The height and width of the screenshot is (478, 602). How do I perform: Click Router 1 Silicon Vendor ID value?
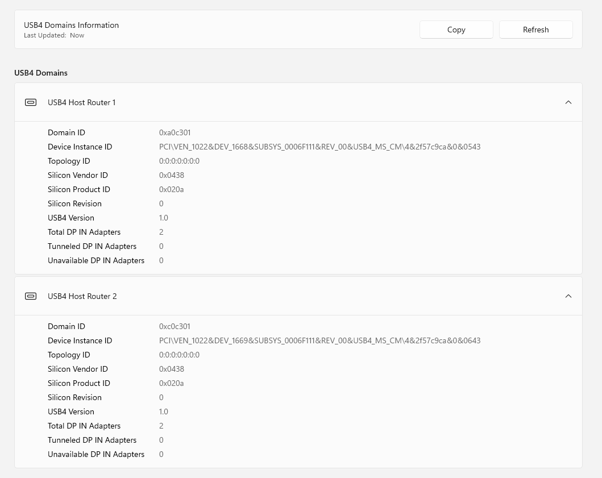[172, 175]
